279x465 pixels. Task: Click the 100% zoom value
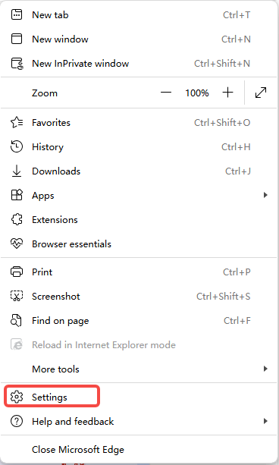[197, 93]
